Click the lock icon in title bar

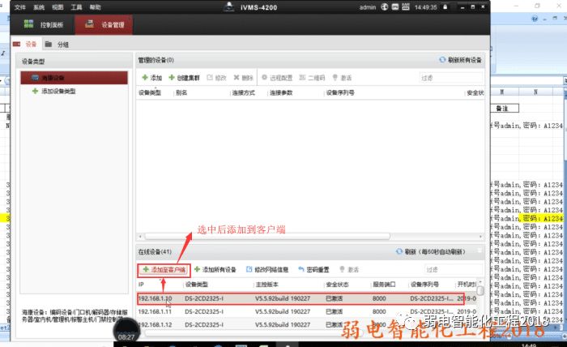(x=446, y=6)
